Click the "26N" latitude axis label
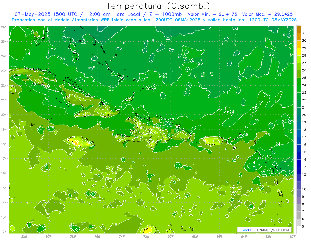The width and height of the screenshot is (311, 240). click(4, 27)
